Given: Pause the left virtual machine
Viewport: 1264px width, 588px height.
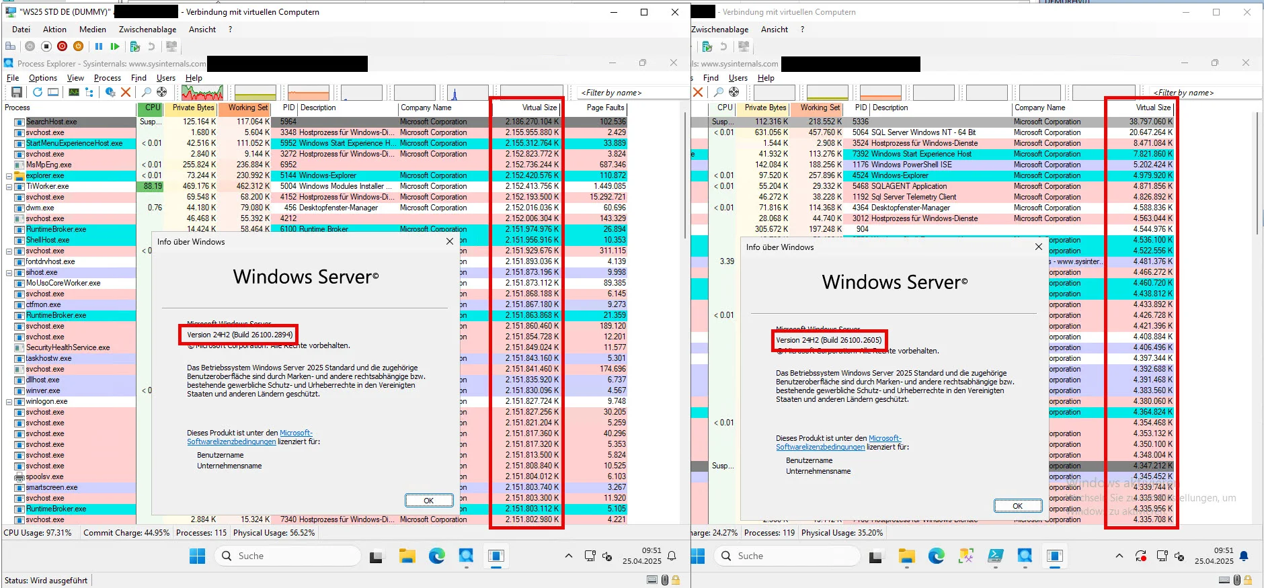Looking at the screenshot, I should click(x=99, y=46).
